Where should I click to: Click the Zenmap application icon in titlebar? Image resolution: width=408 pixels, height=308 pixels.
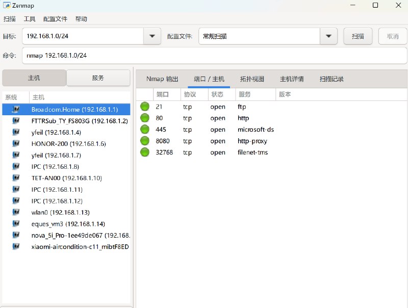6,6
